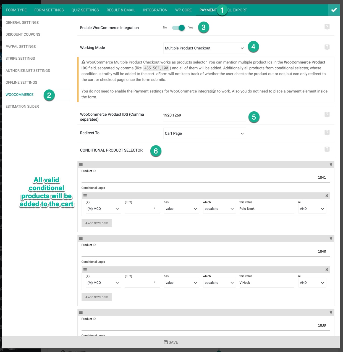
Task: Switch to the FORM SETTINGS tab
Action: [x=49, y=10]
